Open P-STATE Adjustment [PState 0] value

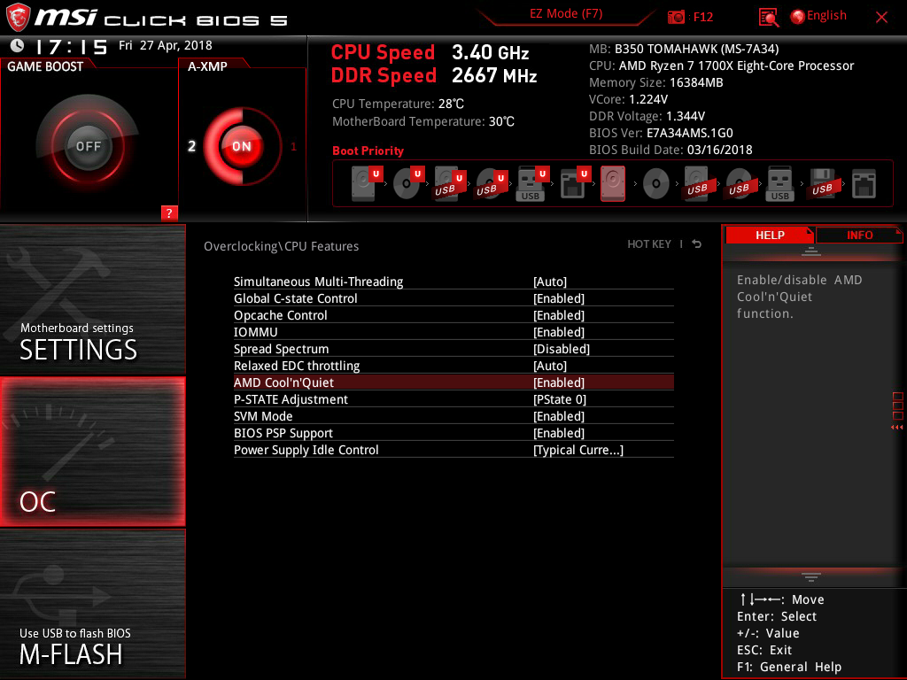(x=560, y=399)
